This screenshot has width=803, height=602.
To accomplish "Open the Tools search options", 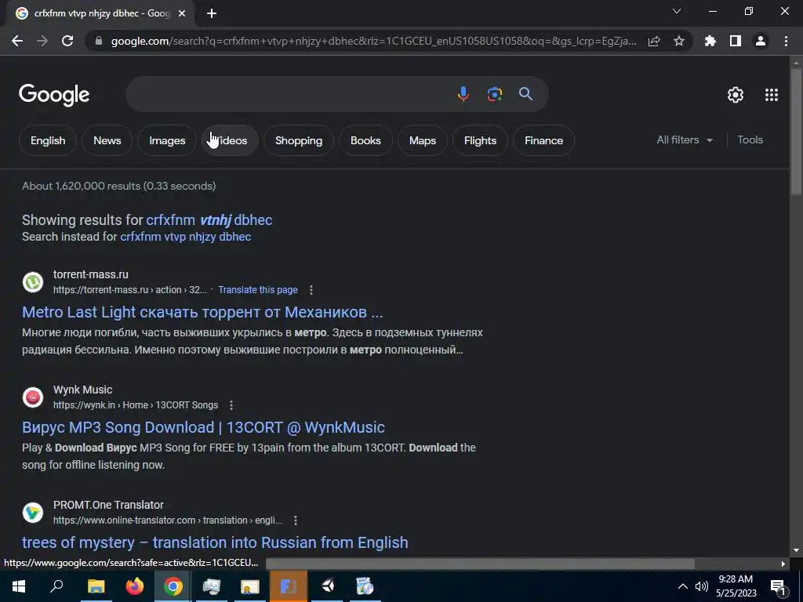I will (750, 140).
